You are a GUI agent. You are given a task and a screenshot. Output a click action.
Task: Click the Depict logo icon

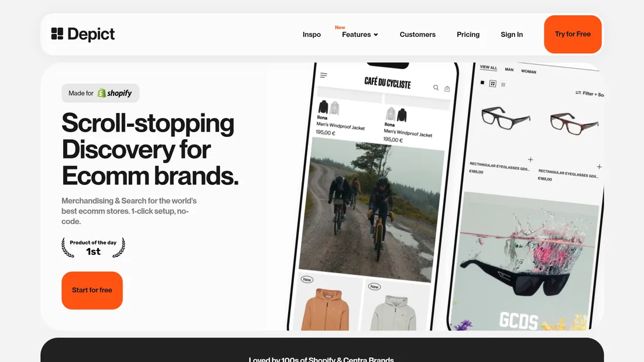57,34
